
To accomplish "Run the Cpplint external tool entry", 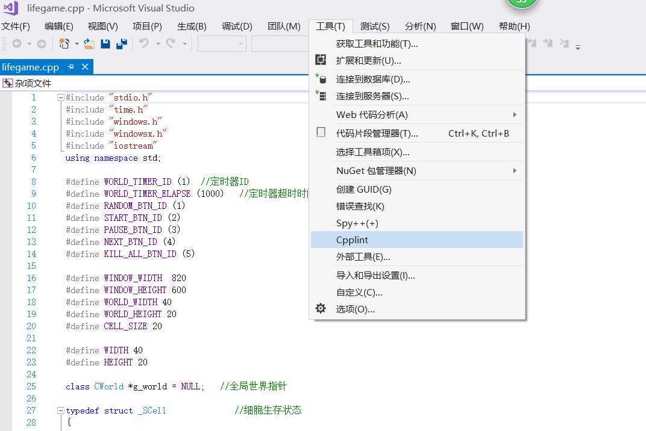I will click(417, 240).
